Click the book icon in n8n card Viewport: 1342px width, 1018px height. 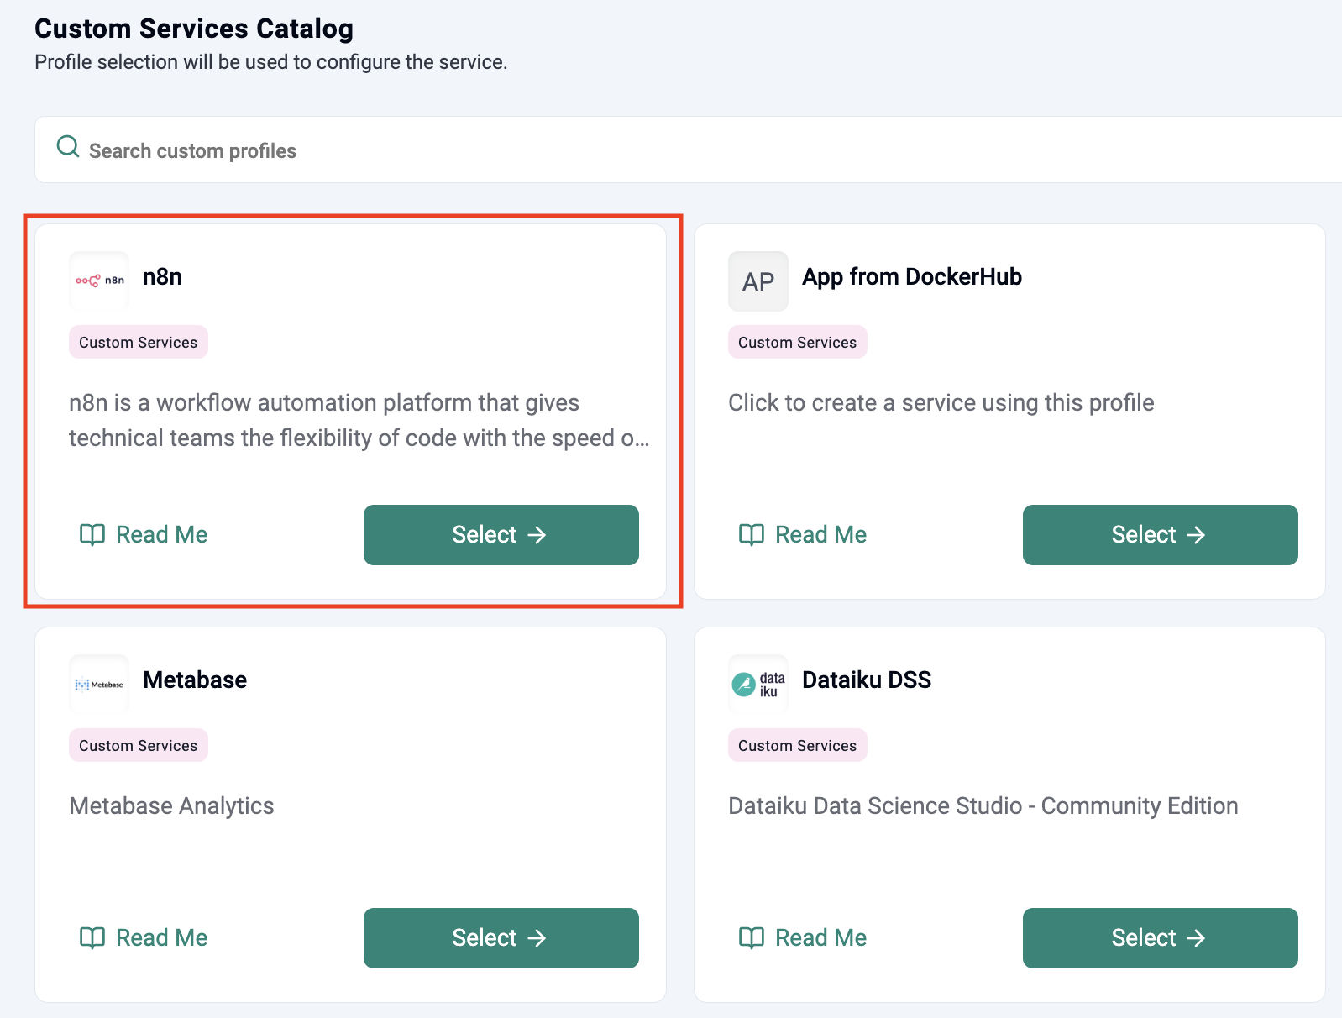92,535
